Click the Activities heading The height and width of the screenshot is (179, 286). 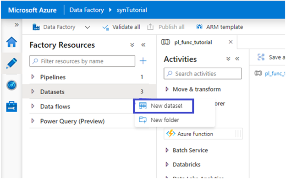180,59
